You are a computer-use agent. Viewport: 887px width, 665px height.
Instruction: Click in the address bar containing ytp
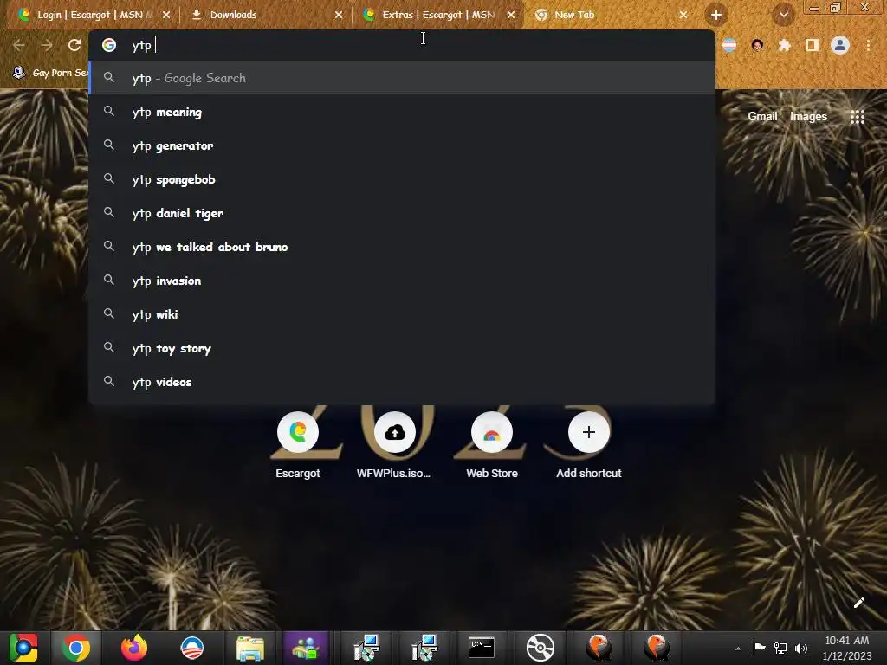pos(402,45)
